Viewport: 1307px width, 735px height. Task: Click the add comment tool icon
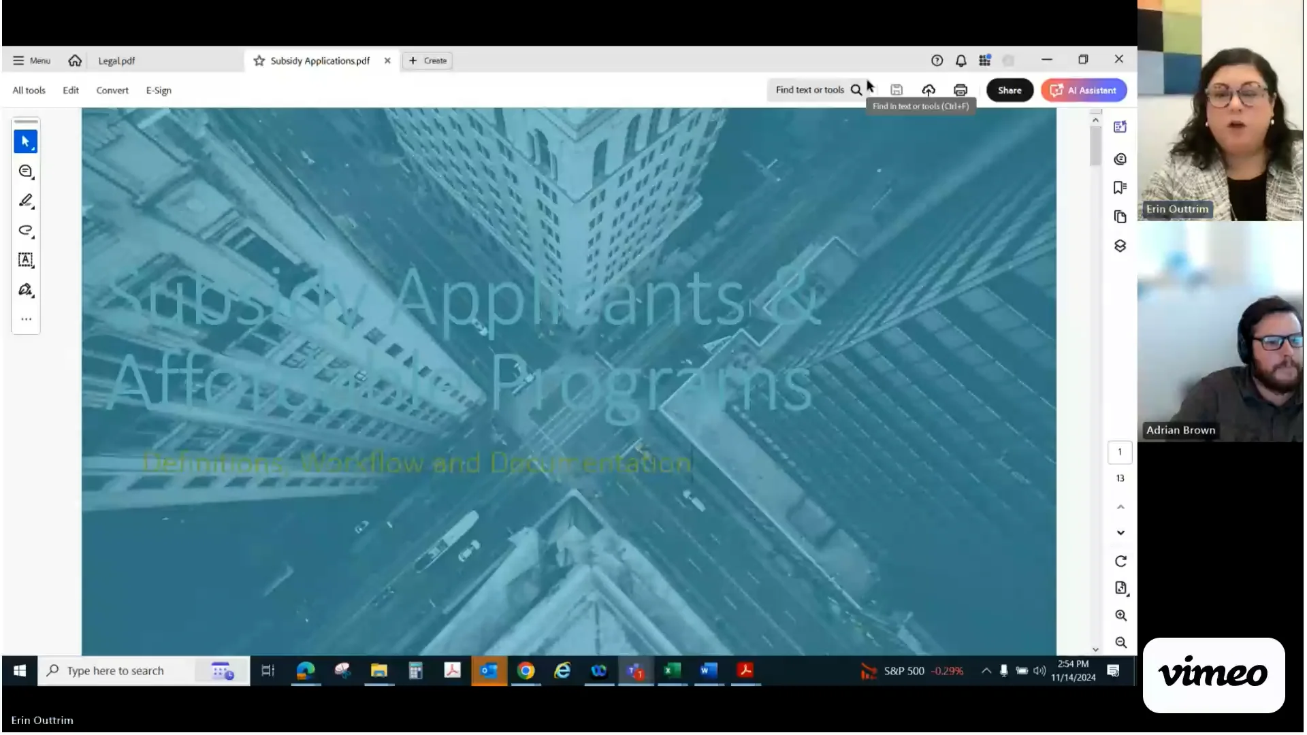click(25, 171)
